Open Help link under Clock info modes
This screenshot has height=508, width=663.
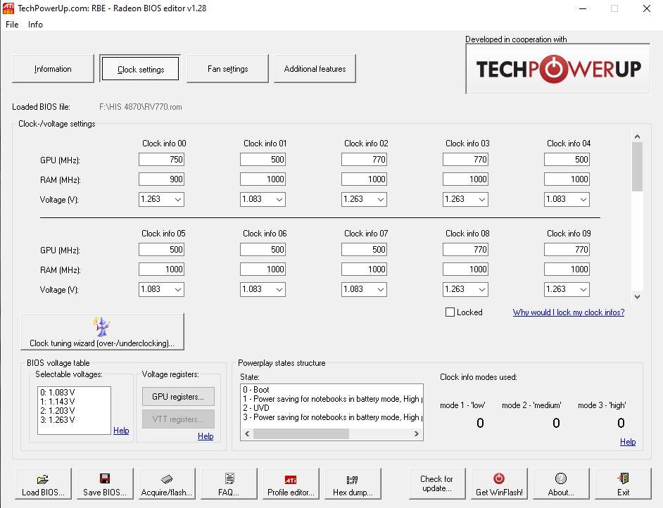click(x=628, y=442)
